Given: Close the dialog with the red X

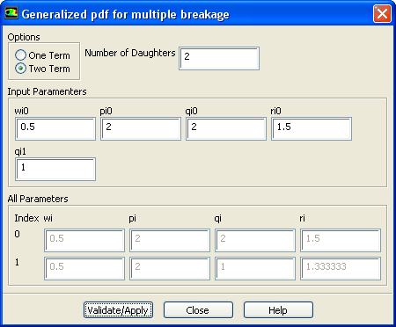Looking at the screenshot, I should (382, 14).
